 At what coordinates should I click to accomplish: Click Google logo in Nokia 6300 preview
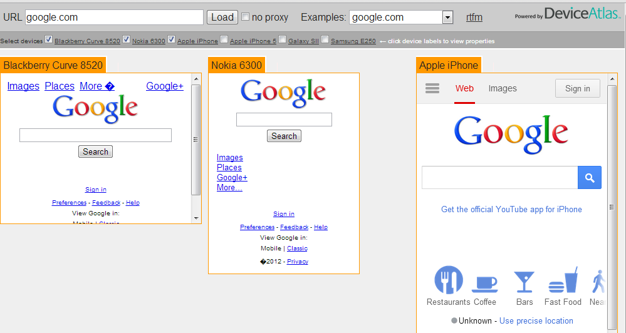(283, 92)
